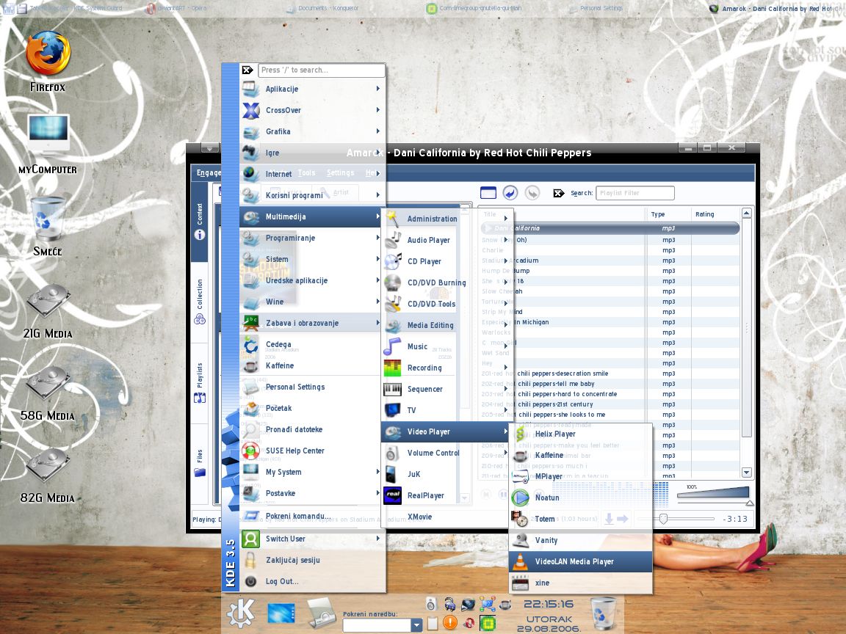Click the trash icon in the panel
The width and height of the screenshot is (846, 634).
[x=604, y=613]
